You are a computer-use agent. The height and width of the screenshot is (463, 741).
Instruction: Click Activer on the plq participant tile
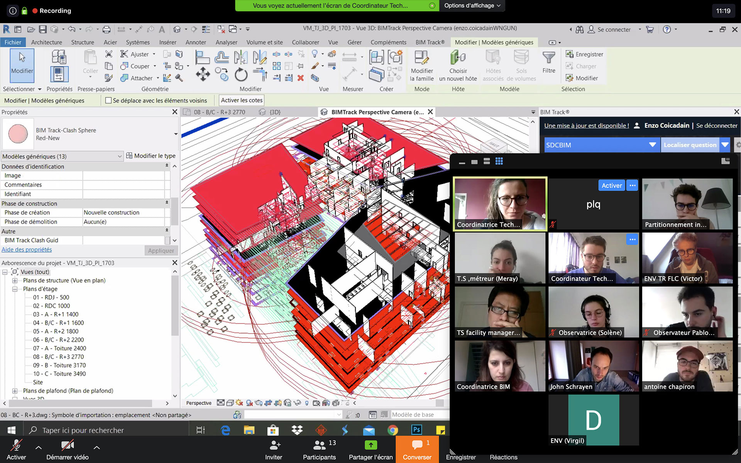[x=612, y=185]
